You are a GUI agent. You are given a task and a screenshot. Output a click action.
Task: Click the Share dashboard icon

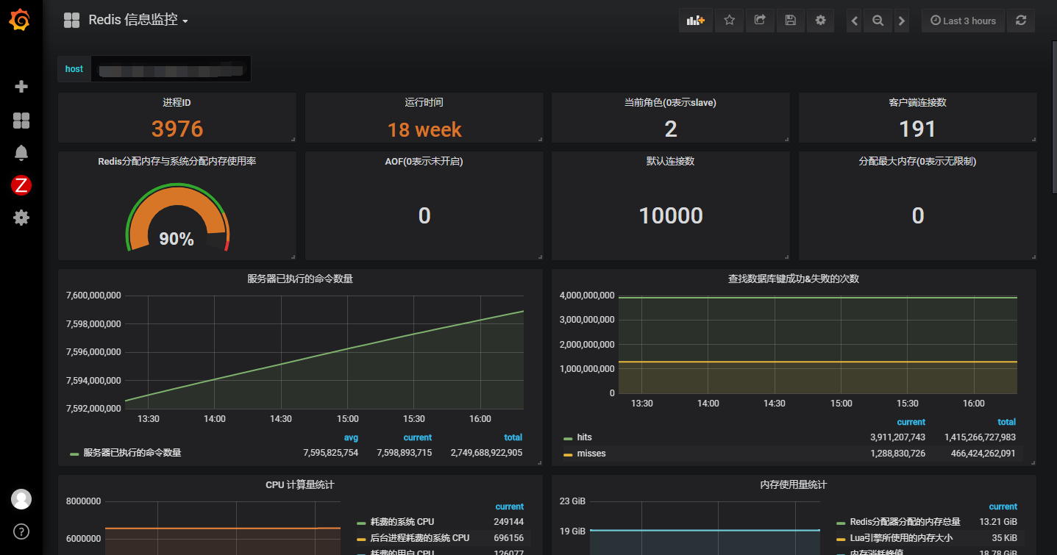[760, 21]
